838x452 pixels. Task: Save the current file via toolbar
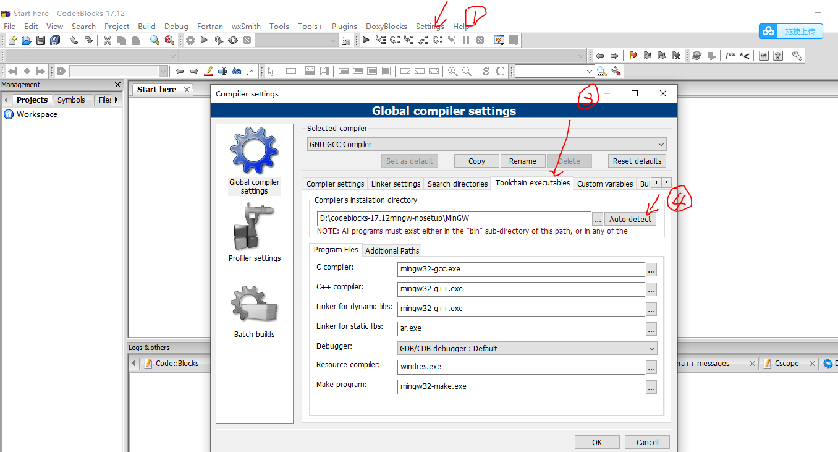41,40
